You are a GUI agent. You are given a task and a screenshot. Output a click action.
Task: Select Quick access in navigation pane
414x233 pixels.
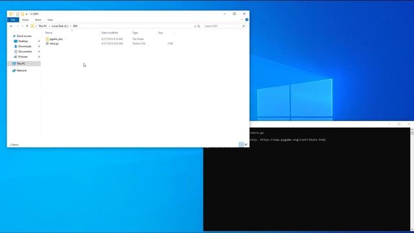coord(24,36)
